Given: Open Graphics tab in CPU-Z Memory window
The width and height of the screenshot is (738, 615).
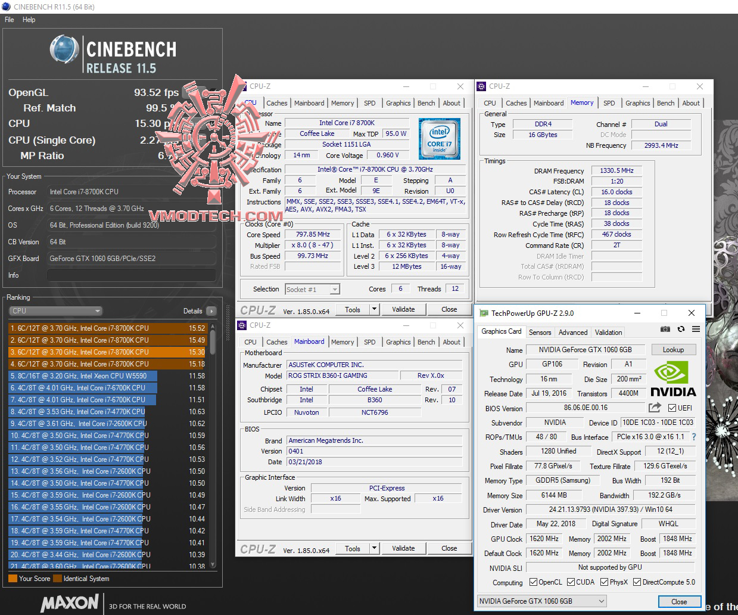Looking at the screenshot, I should (x=637, y=103).
